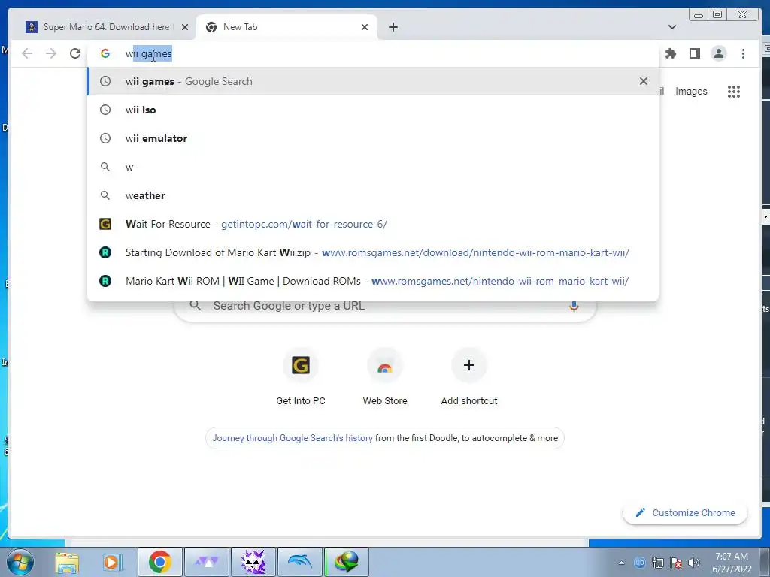This screenshot has height=577, width=770.
Task: Click the address bar with 'wii games'
Action: (x=373, y=53)
